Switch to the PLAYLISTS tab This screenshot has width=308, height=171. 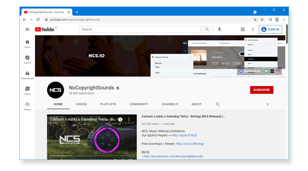pyautogui.click(x=108, y=104)
